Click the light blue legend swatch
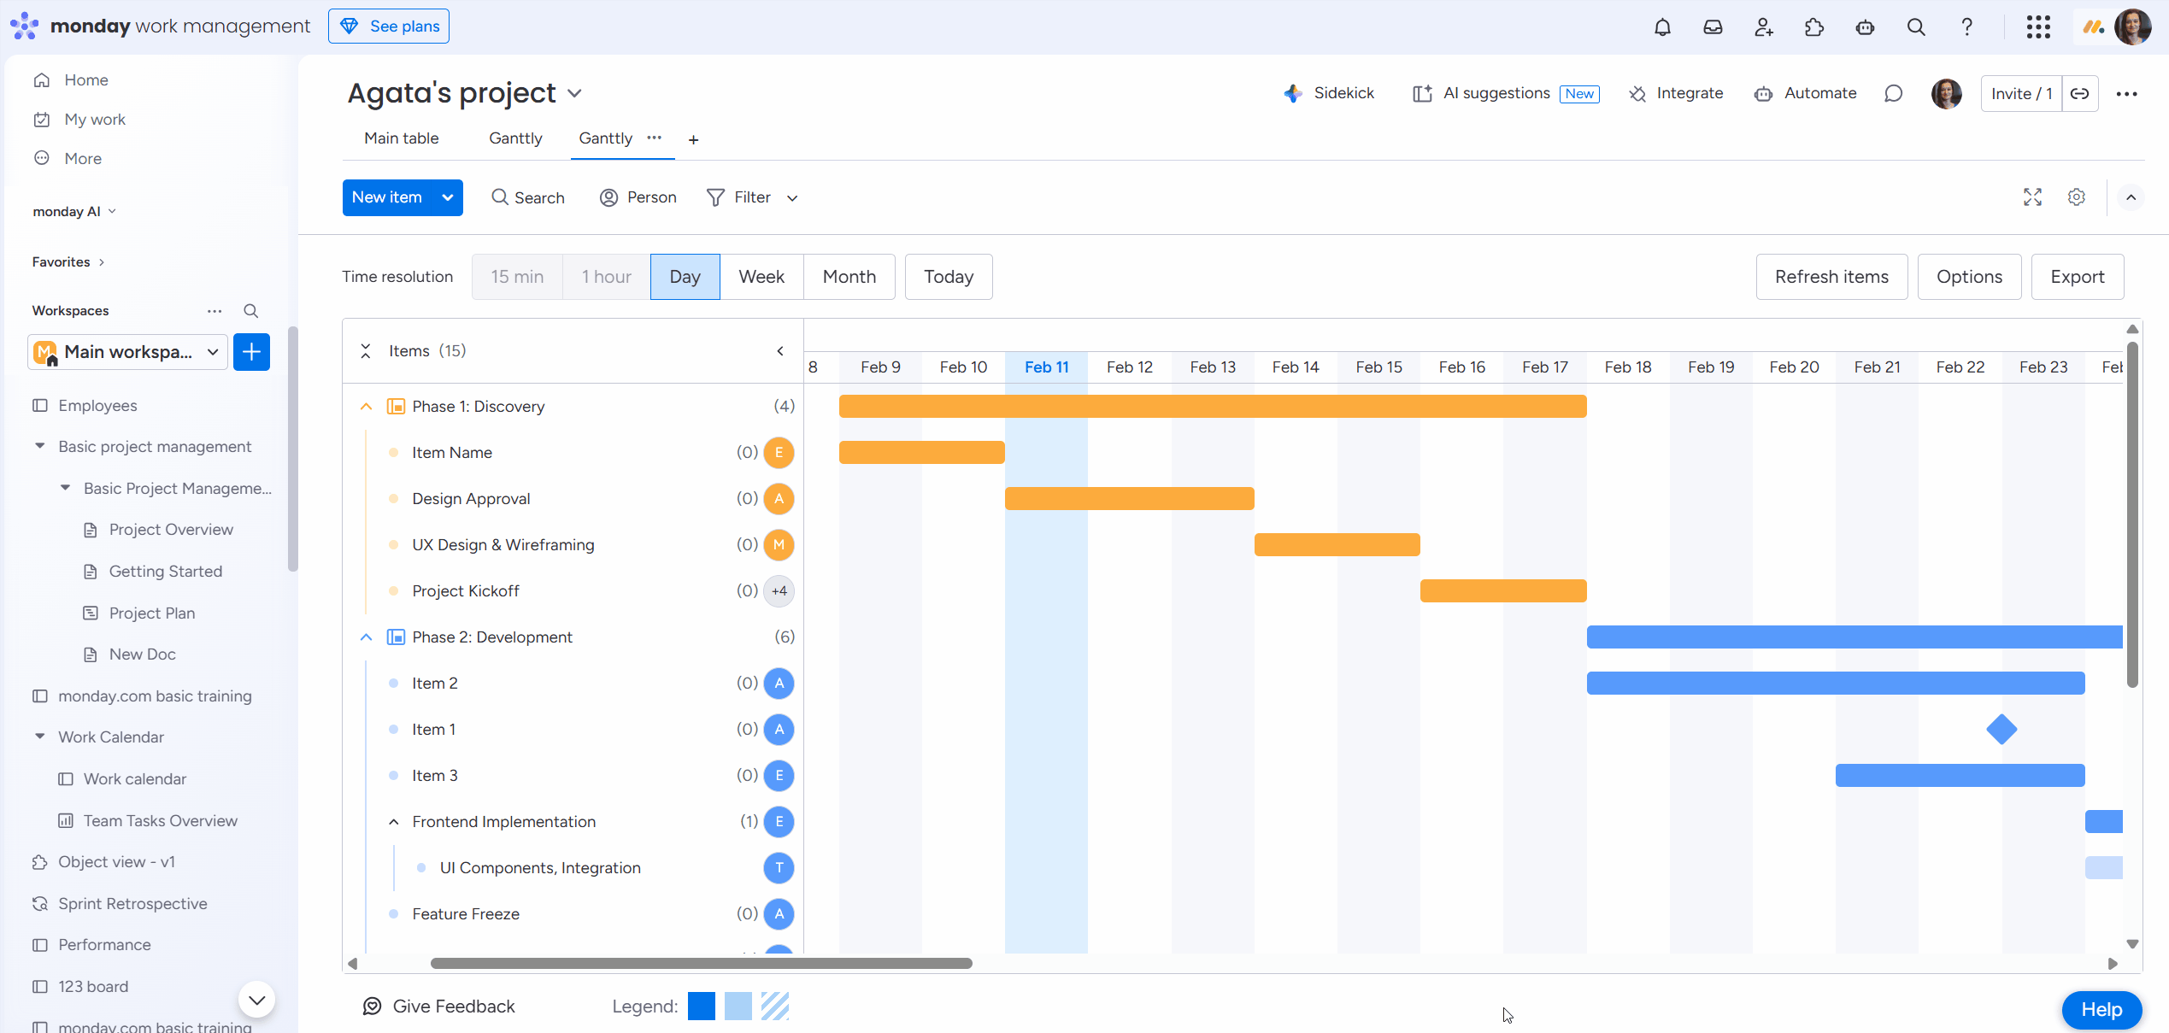This screenshot has height=1033, width=2169. (738, 1007)
